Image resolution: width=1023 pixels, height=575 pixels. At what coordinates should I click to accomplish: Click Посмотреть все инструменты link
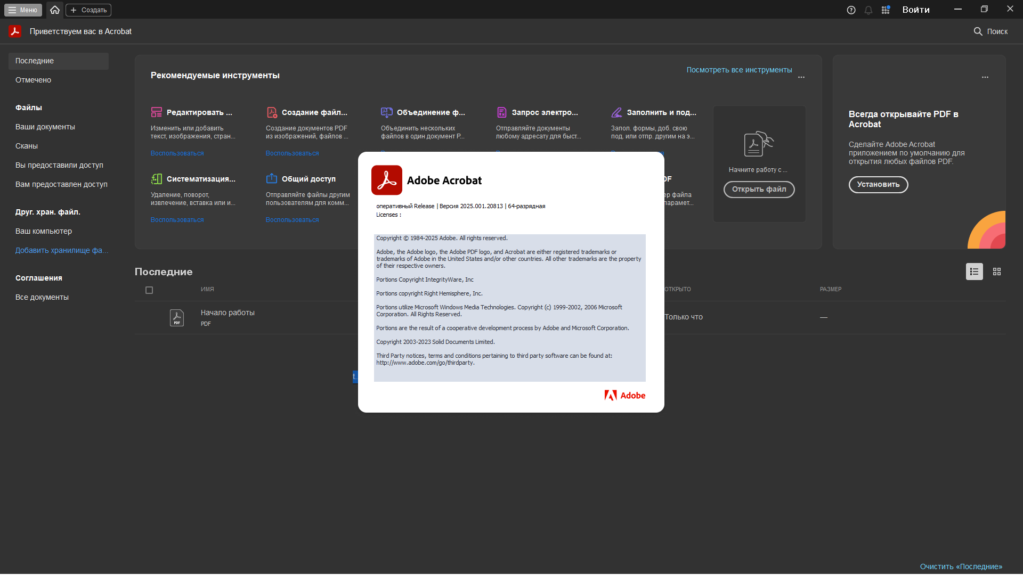pyautogui.click(x=739, y=70)
